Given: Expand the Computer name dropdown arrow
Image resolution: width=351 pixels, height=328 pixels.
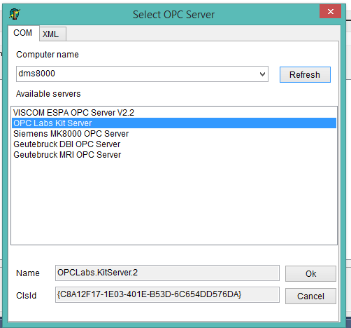Looking at the screenshot, I should [x=262, y=74].
